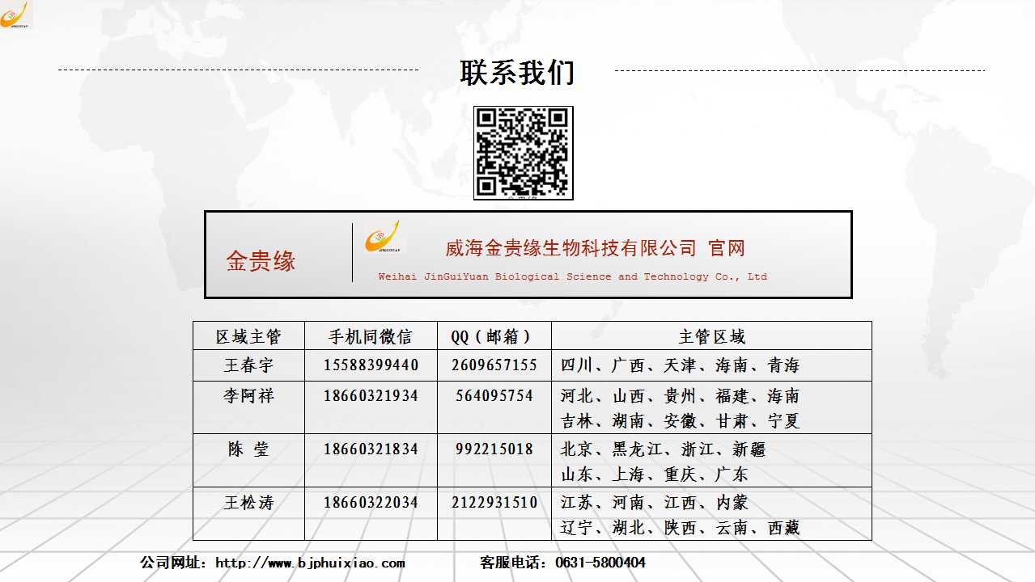
Task: Click the 客服电话 number 0631-5800404
Action: click(600, 563)
